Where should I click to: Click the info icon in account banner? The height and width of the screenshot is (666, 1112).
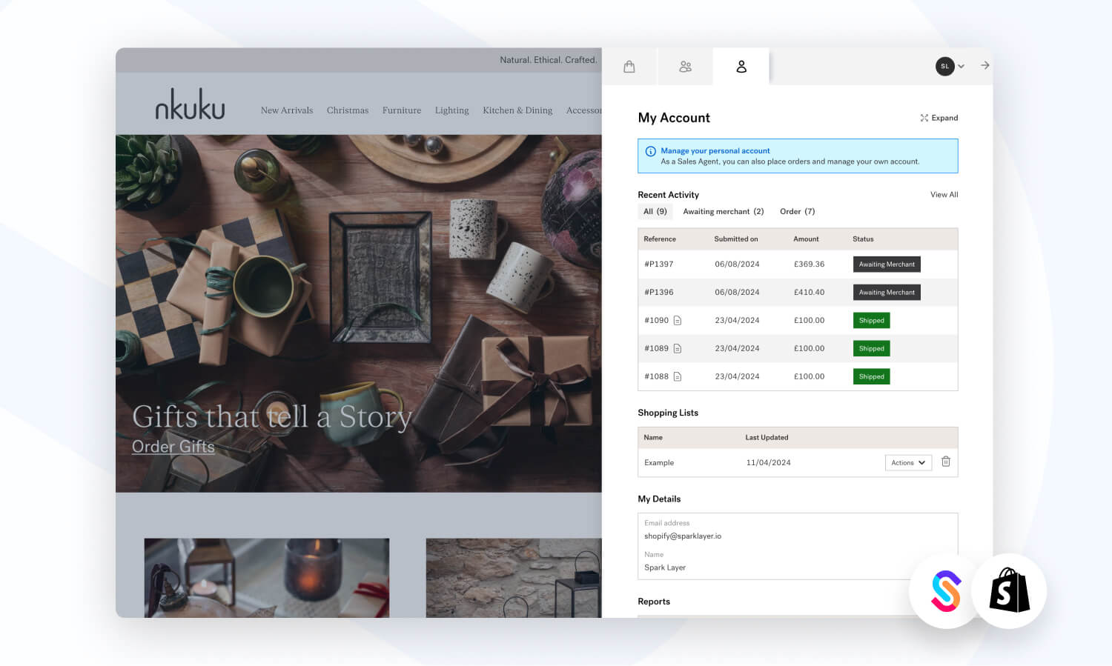click(x=650, y=151)
